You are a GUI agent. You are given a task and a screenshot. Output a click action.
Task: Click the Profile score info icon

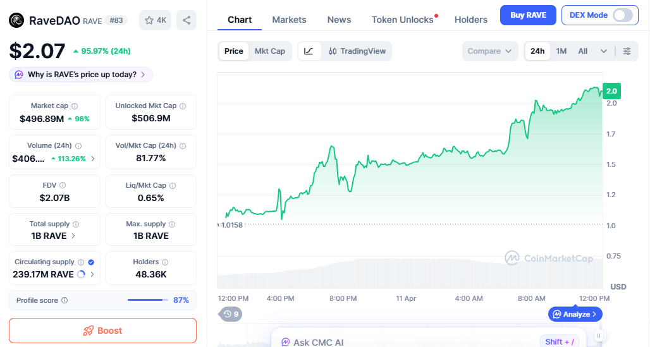point(64,300)
